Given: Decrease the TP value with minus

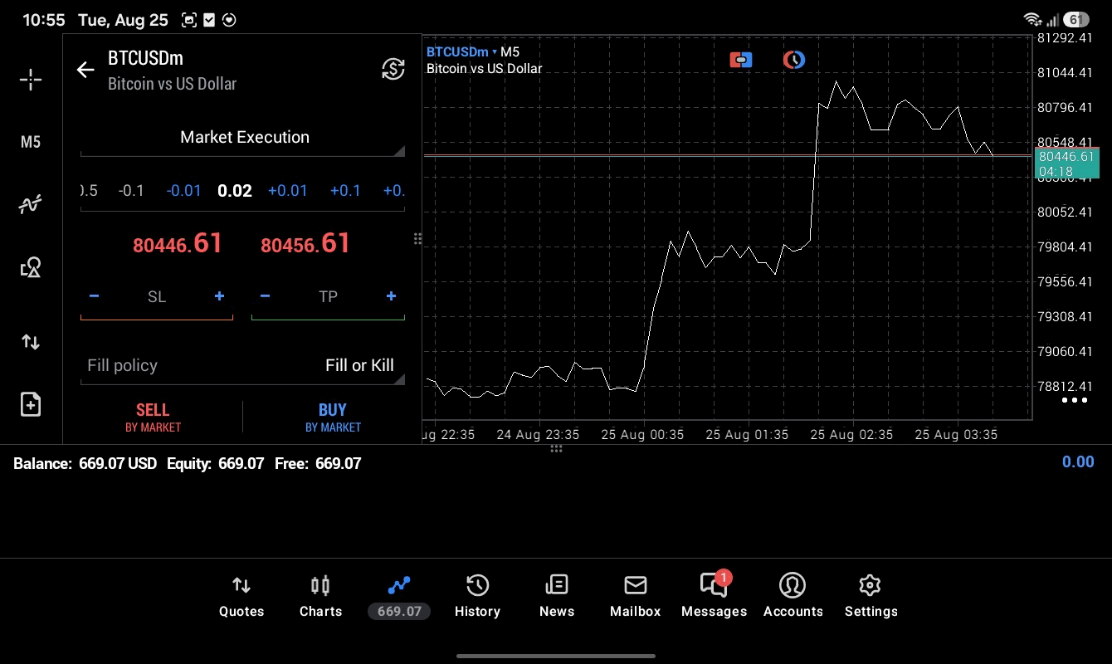Looking at the screenshot, I should pos(265,296).
